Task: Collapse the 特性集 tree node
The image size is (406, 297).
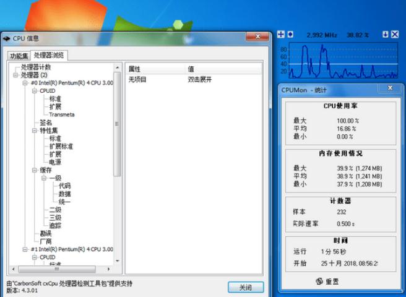Action: point(35,131)
